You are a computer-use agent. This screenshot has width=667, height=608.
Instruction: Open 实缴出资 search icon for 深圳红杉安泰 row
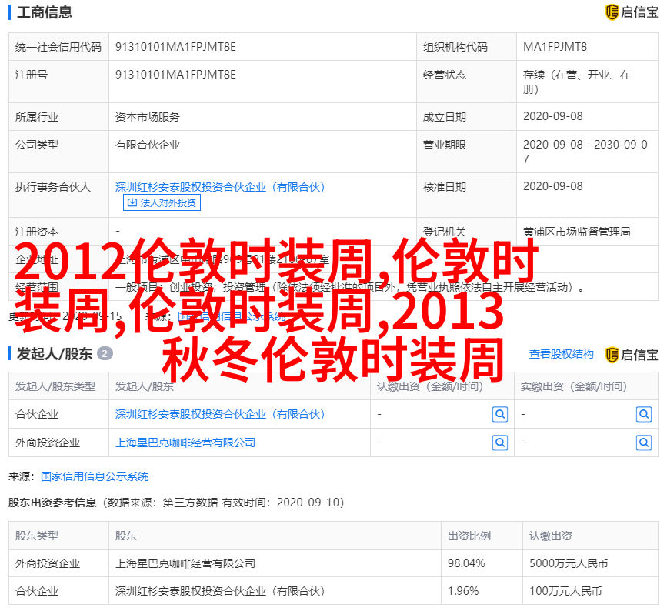pos(644,414)
